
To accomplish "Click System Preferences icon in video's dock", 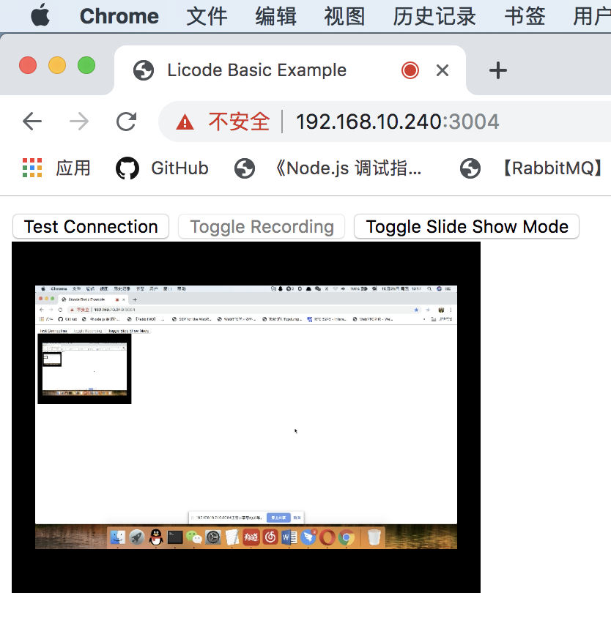I will tap(213, 537).
